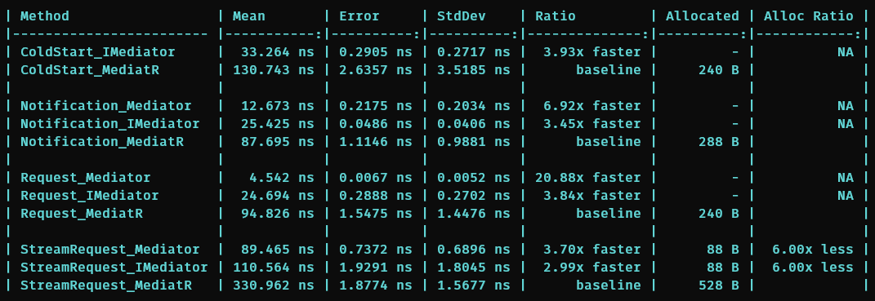
Task: Click the StdDev column header
Action: coord(462,16)
